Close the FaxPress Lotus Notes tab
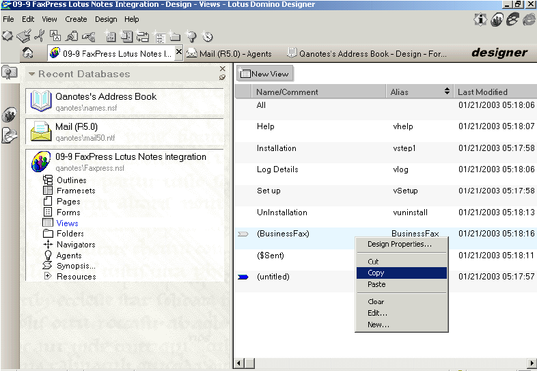Viewport: 537px width, 371px height. click(x=179, y=52)
